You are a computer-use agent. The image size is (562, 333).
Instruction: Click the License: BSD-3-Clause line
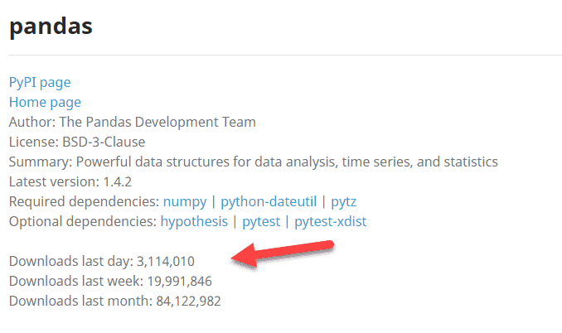(77, 142)
